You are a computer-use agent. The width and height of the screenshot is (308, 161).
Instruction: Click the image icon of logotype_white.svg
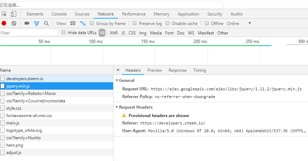[x=2, y=130]
